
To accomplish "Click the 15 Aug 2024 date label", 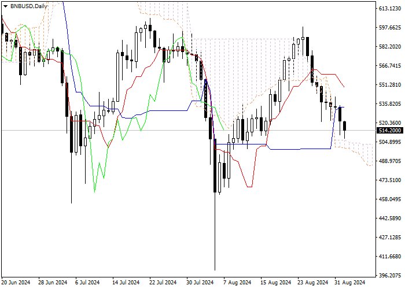I will coord(275,283).
